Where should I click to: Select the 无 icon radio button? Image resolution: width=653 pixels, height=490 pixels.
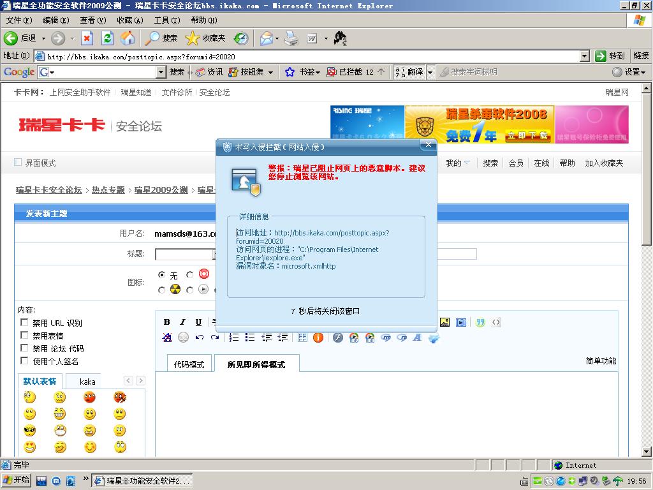161,274
